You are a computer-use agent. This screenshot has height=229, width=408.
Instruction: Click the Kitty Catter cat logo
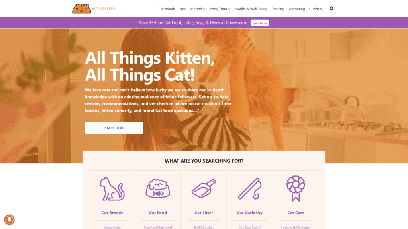click(x=82, y=8)
